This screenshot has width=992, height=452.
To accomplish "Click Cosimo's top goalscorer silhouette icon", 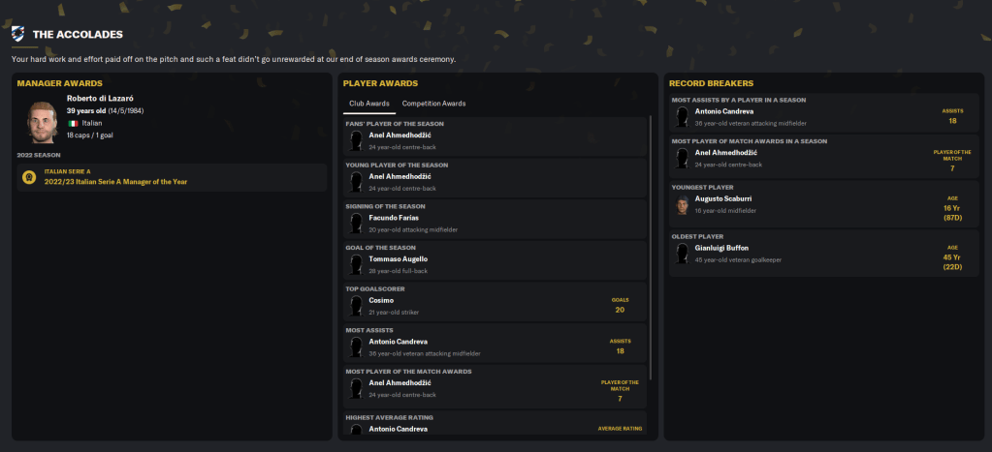I will [356, 306].
